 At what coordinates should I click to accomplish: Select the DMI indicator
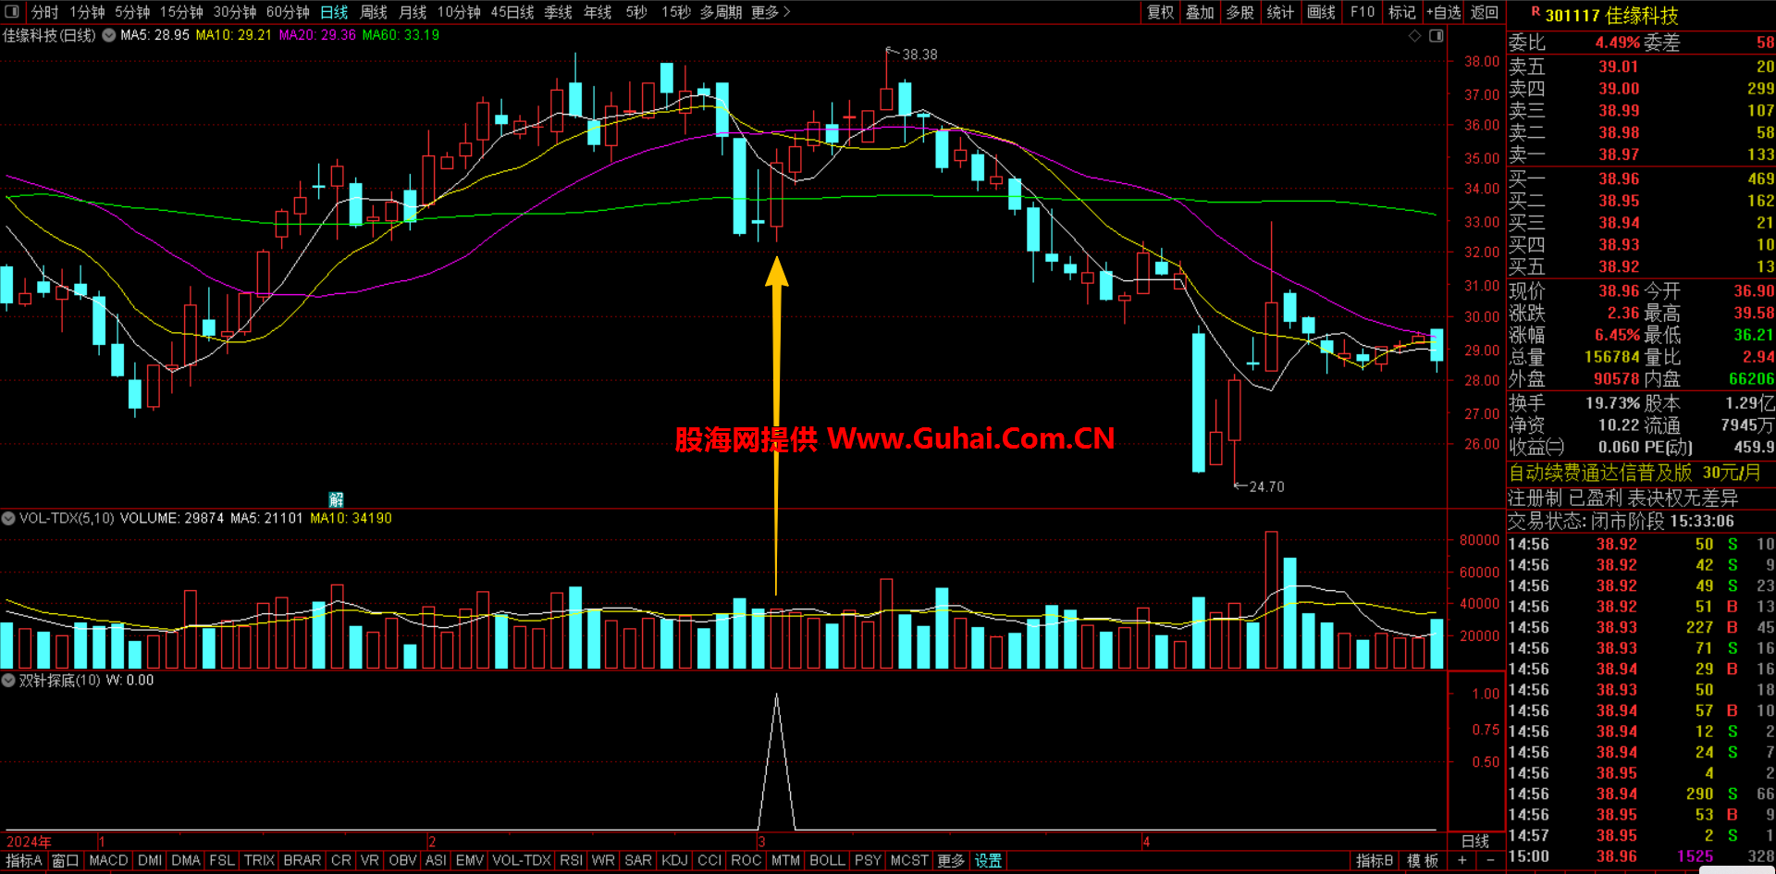(150, 861)
